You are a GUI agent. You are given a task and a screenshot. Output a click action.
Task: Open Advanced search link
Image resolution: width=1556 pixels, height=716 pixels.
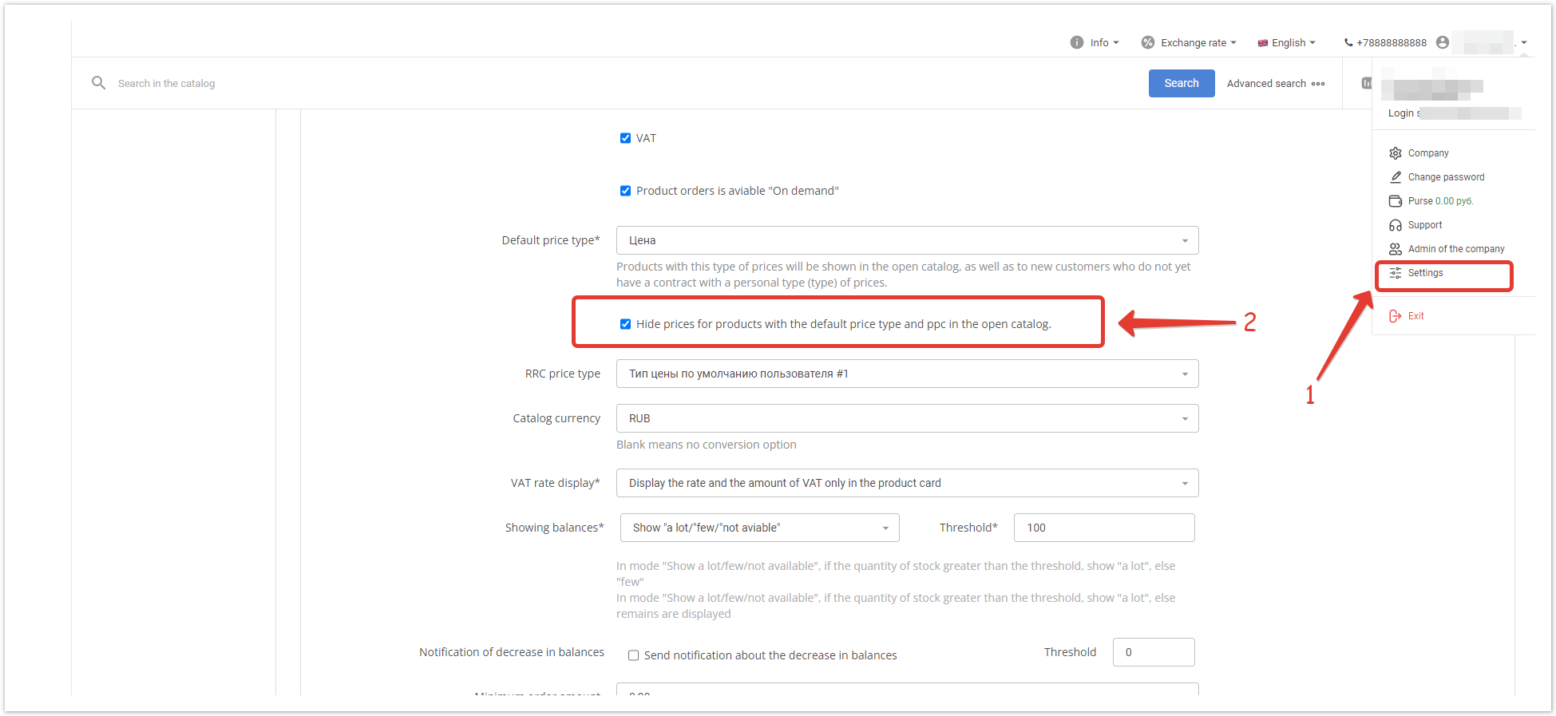point(1266,84)
